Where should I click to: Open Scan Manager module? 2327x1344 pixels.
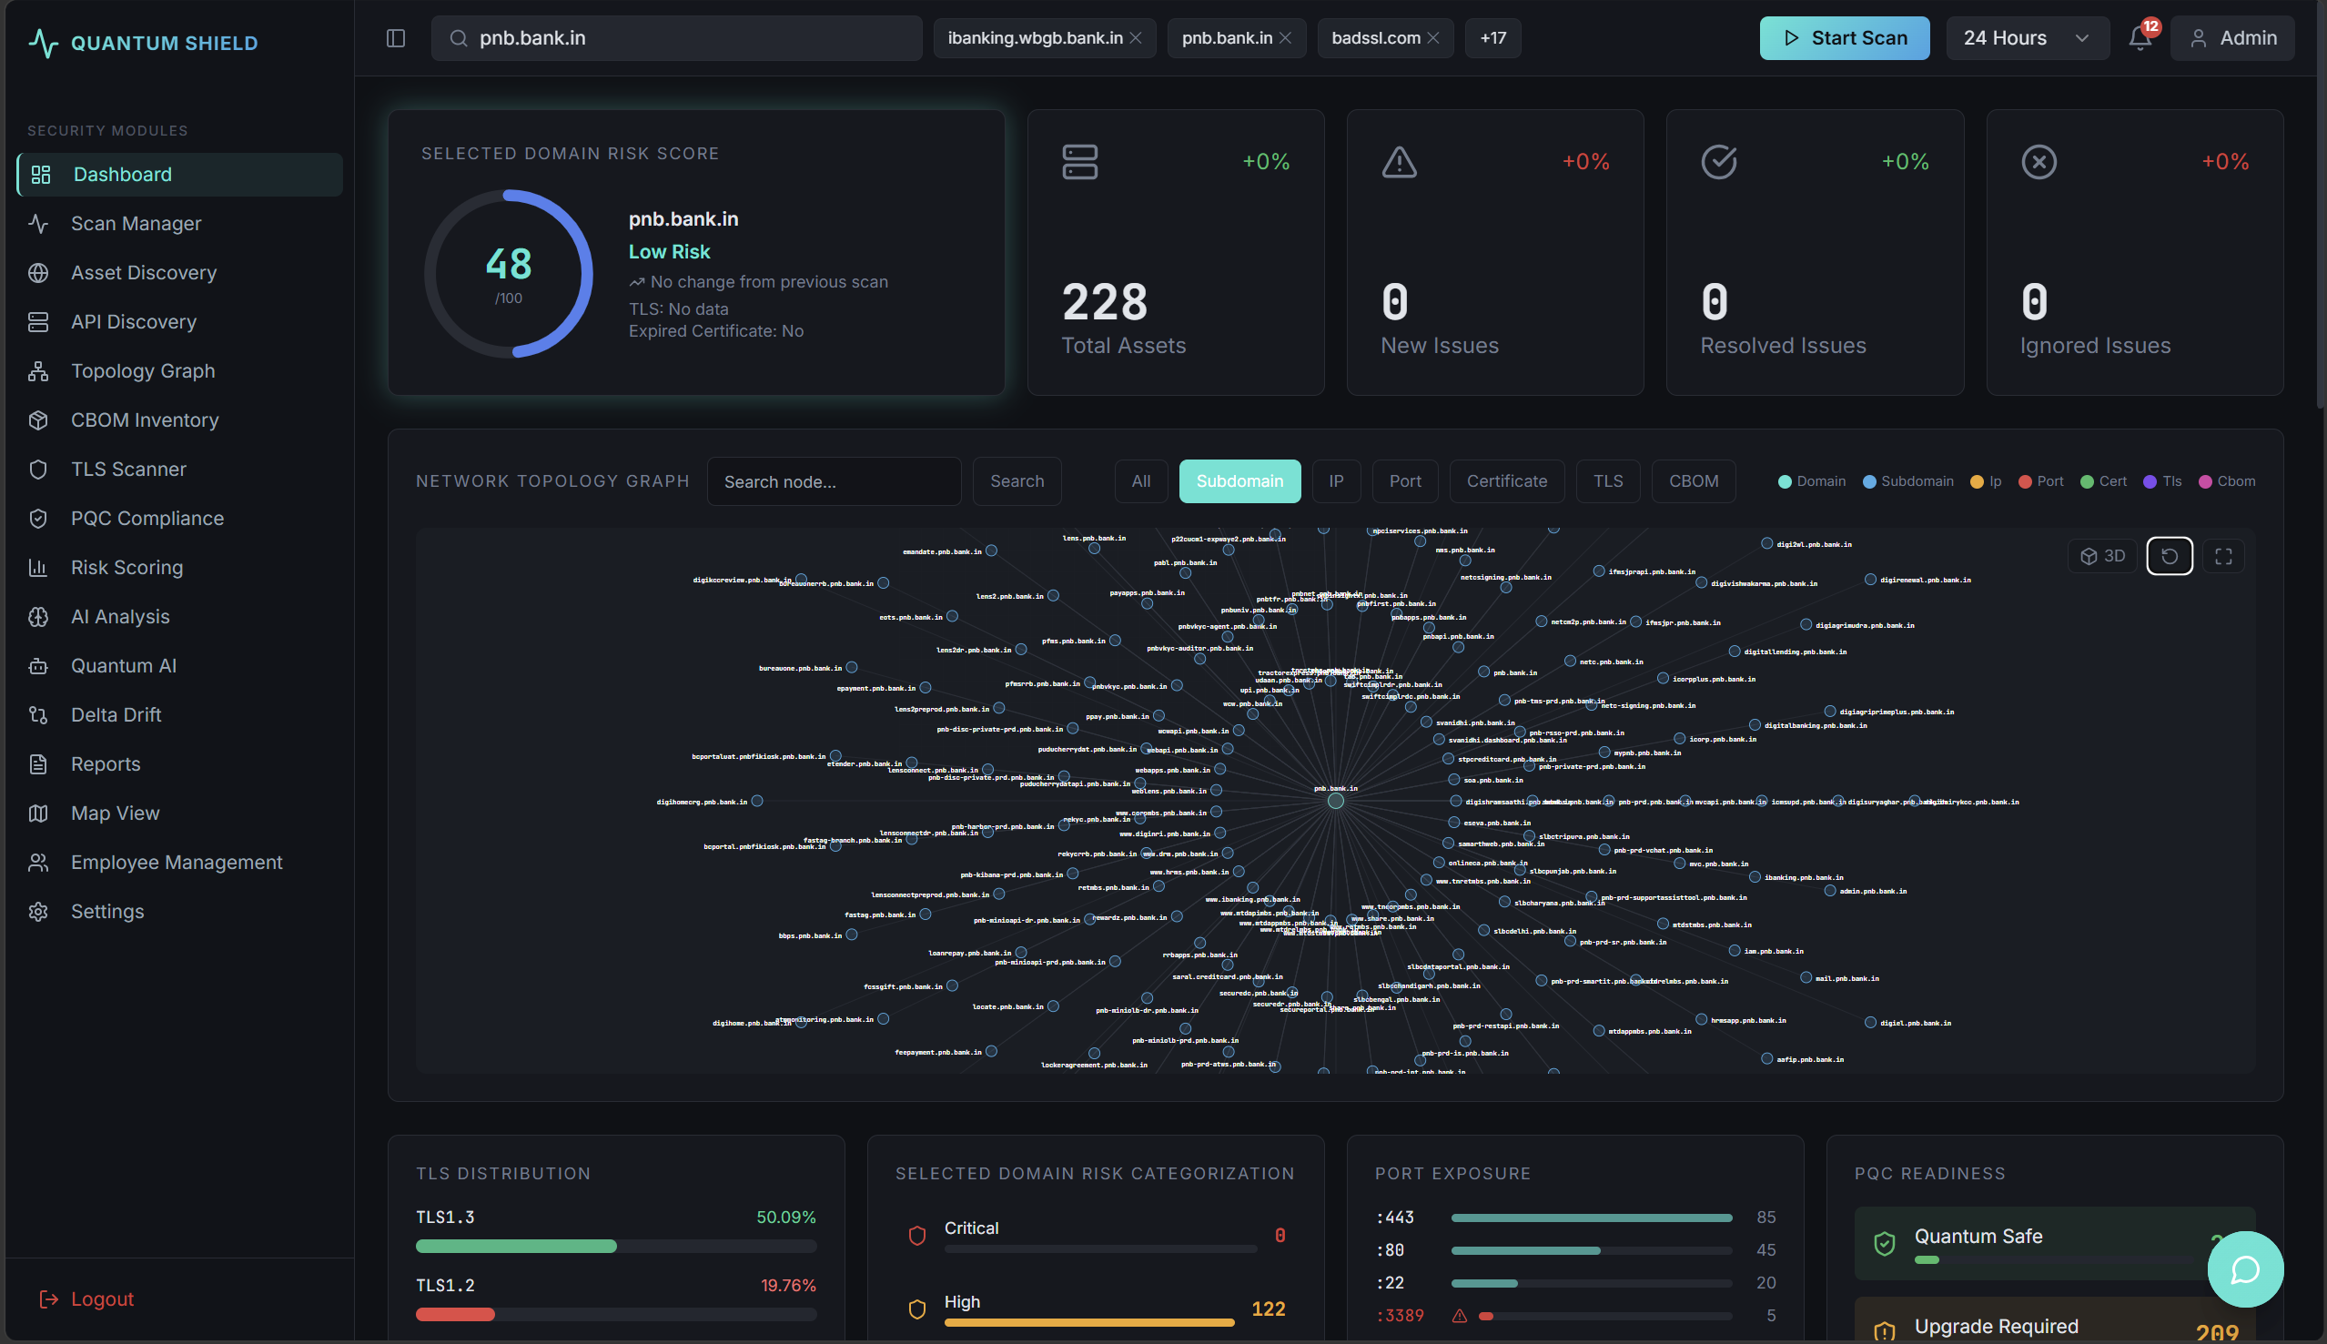[180, 223]
